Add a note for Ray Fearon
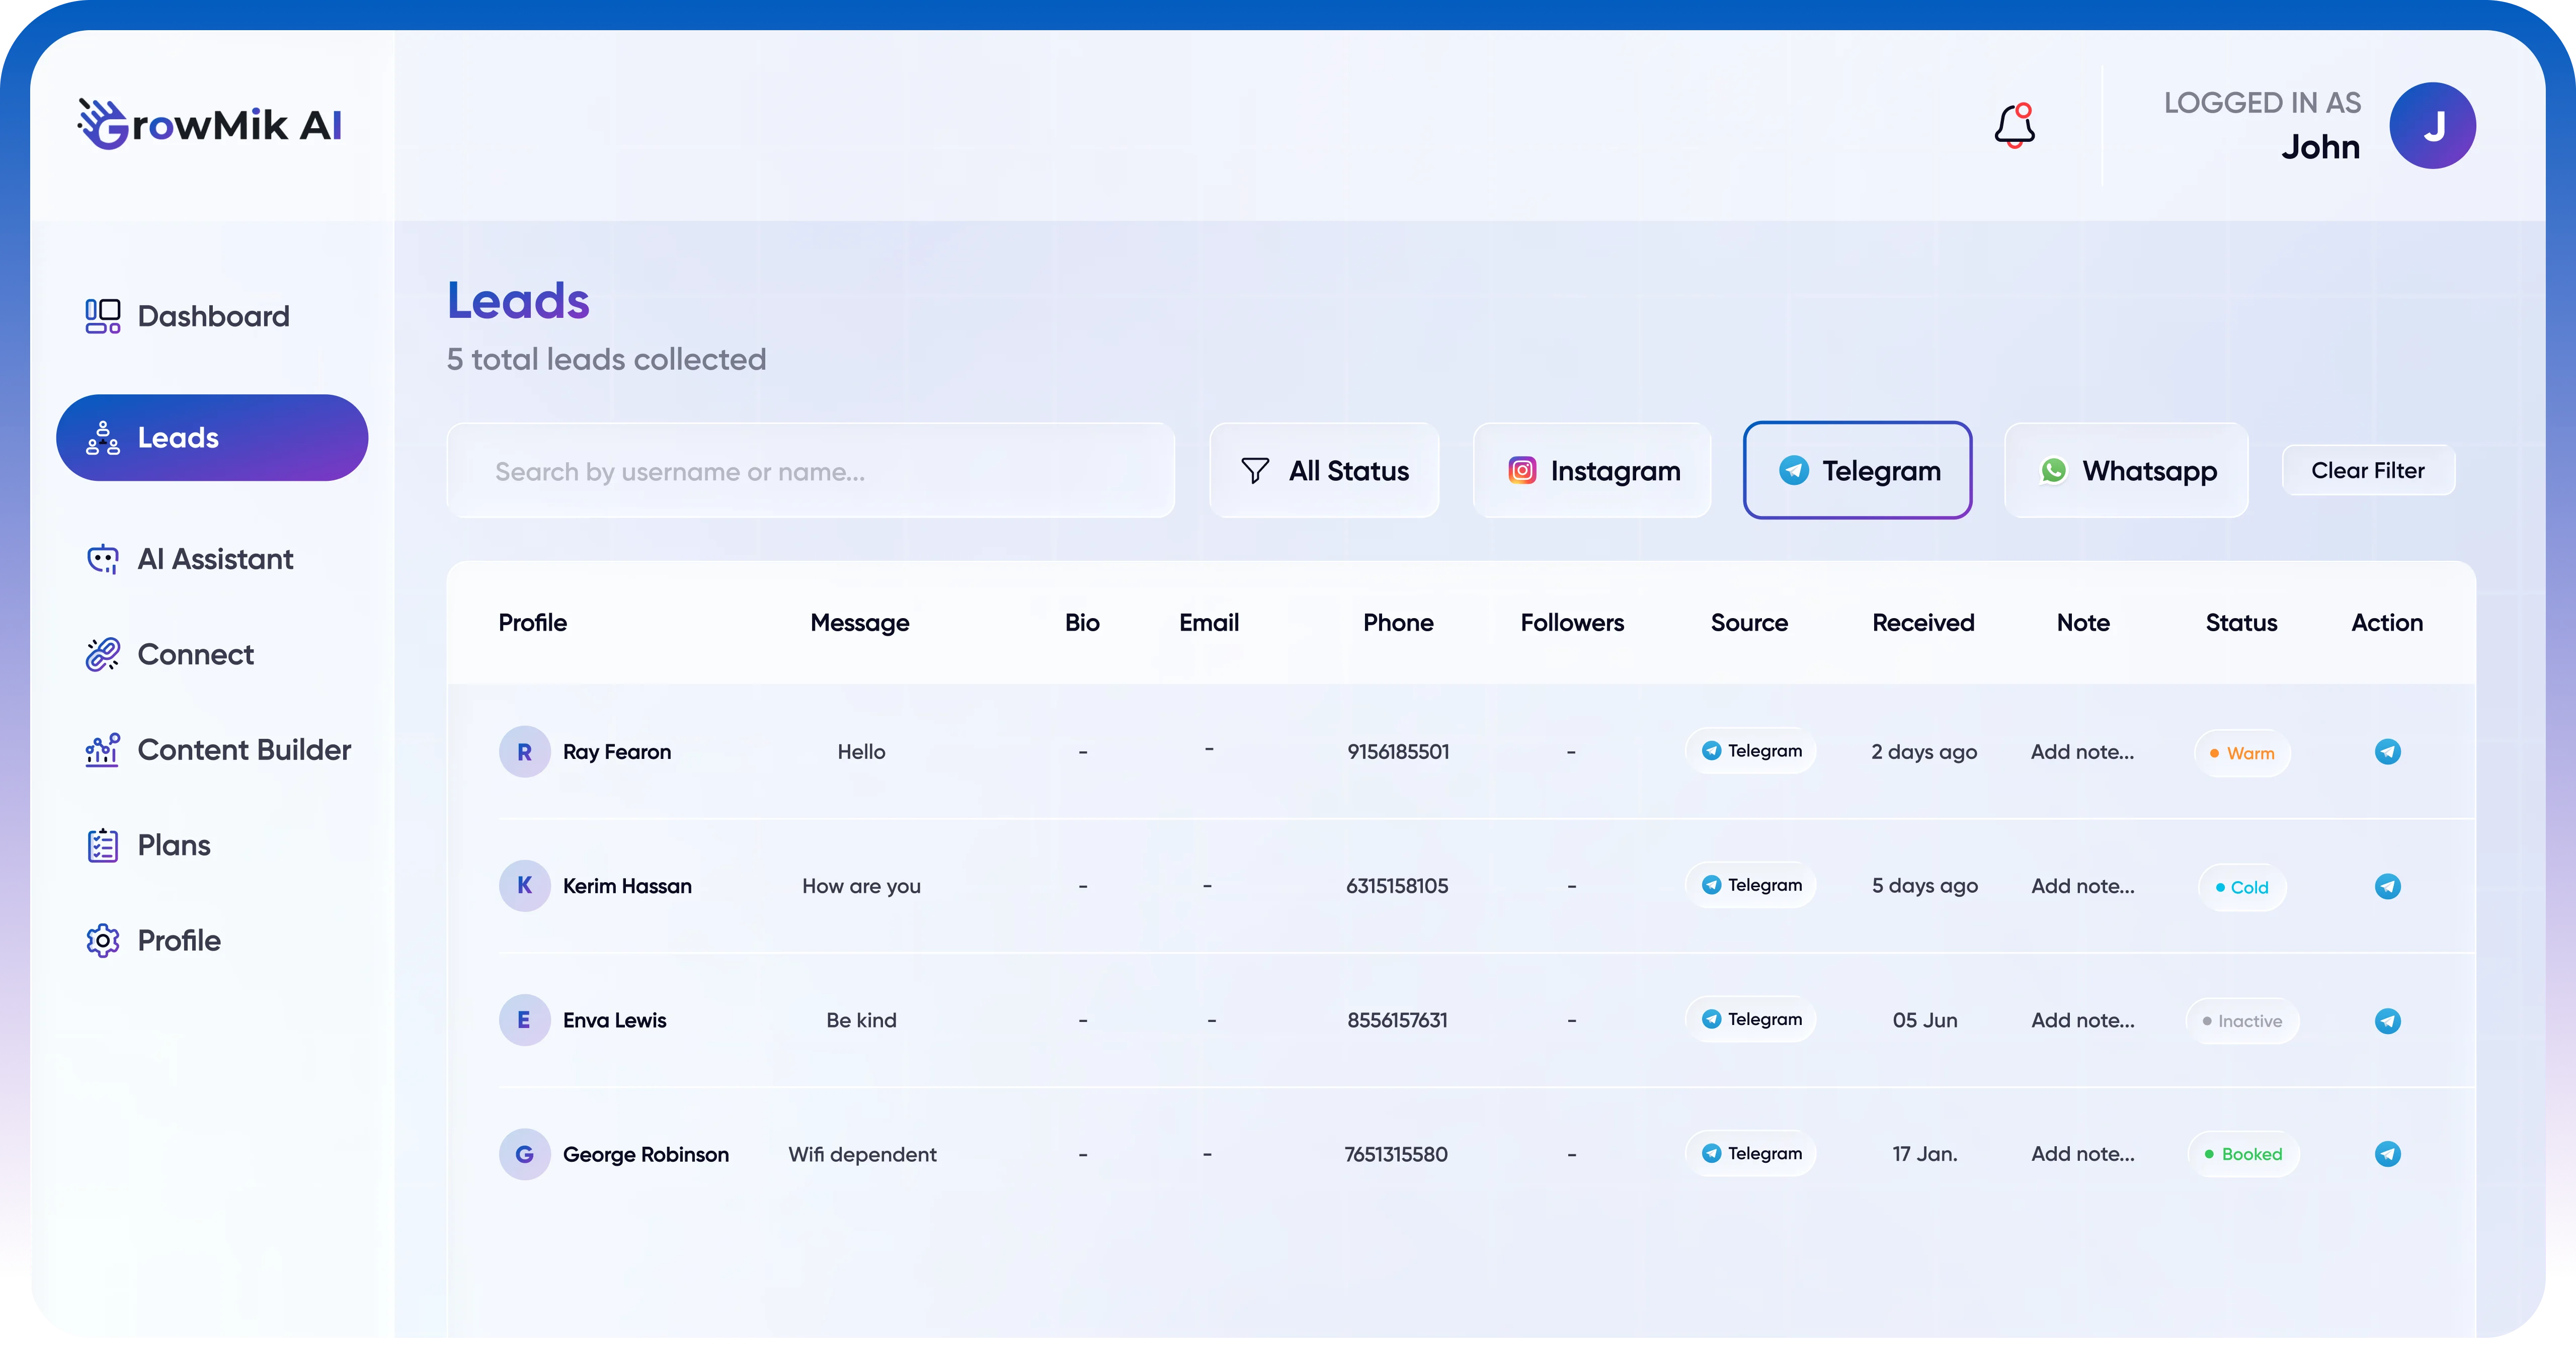Screen dimensions: 2576x1368 pyautogui.click(x=2082, y=752)
